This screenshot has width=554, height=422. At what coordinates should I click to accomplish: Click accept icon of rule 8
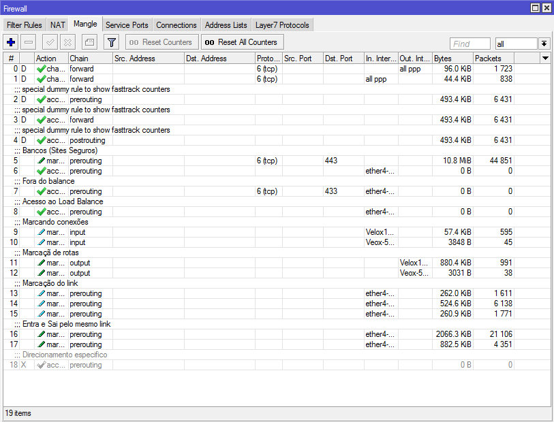coord(41,212)
